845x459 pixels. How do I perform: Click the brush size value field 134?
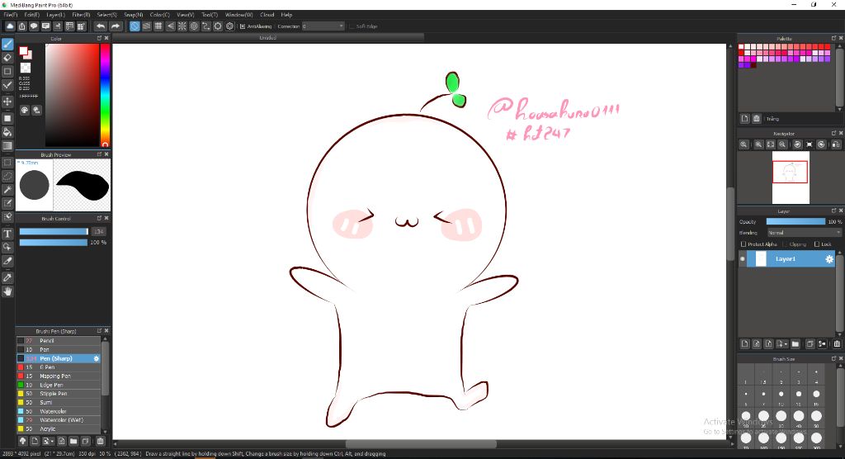coord(98,231)
